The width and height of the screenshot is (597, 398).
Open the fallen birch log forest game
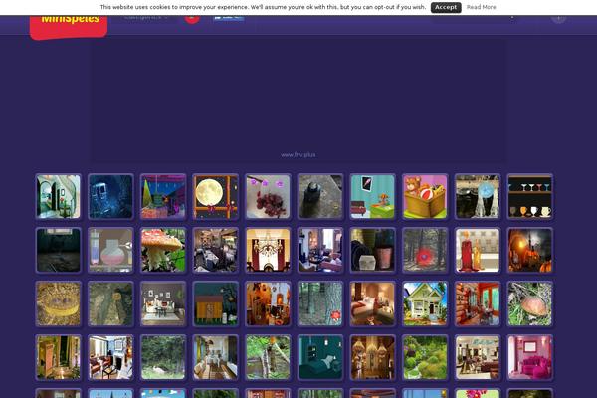(x=268, y=357)
